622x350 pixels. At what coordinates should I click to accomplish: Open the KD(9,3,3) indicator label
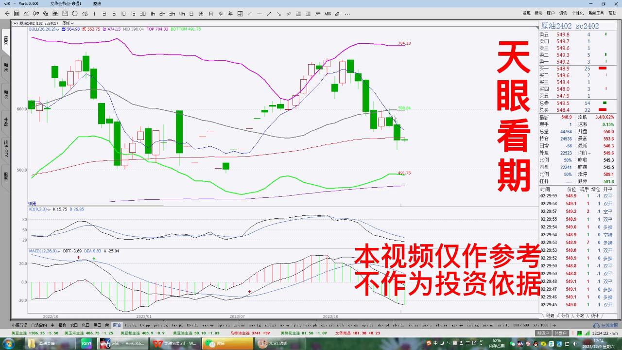tap(39, 209)
